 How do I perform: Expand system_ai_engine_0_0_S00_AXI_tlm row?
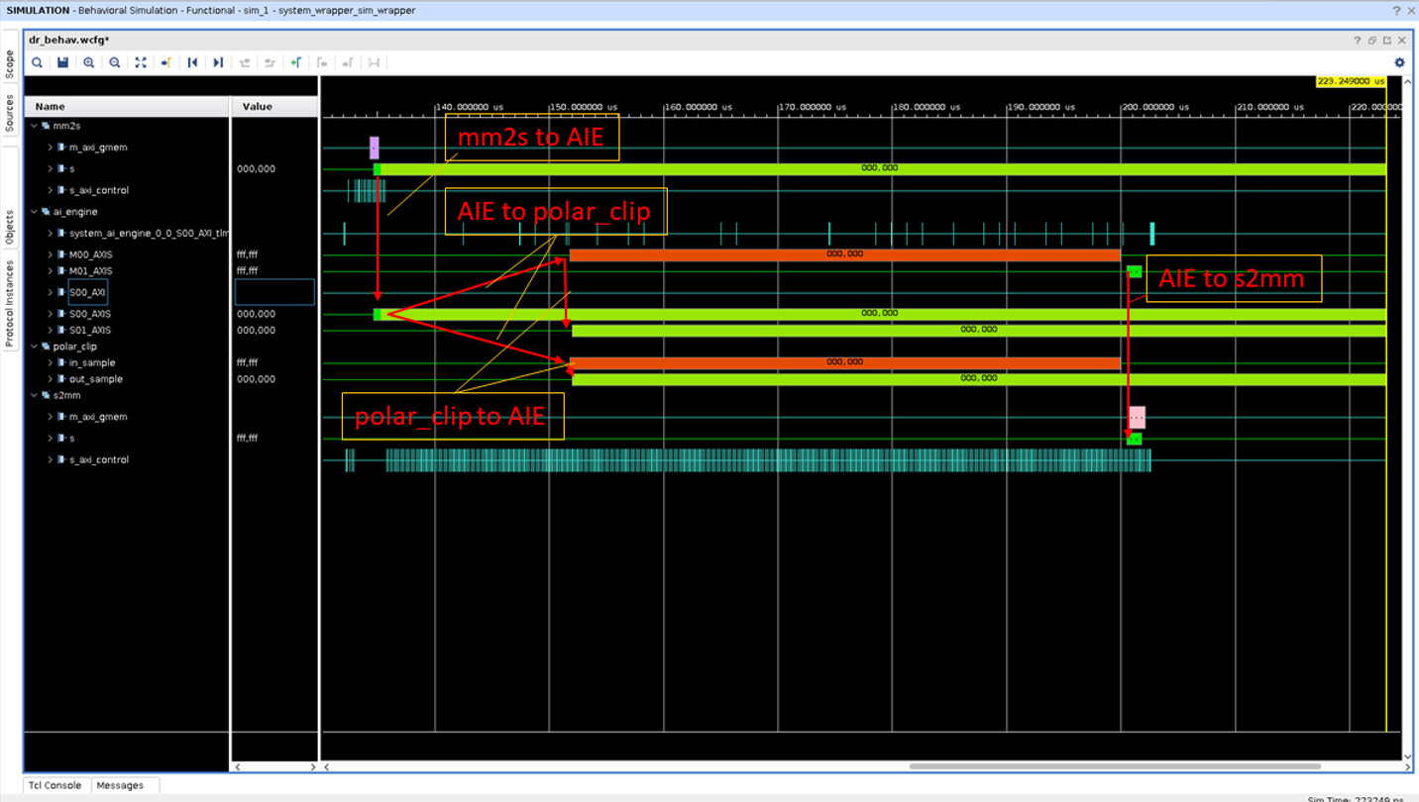coord(50,234)
